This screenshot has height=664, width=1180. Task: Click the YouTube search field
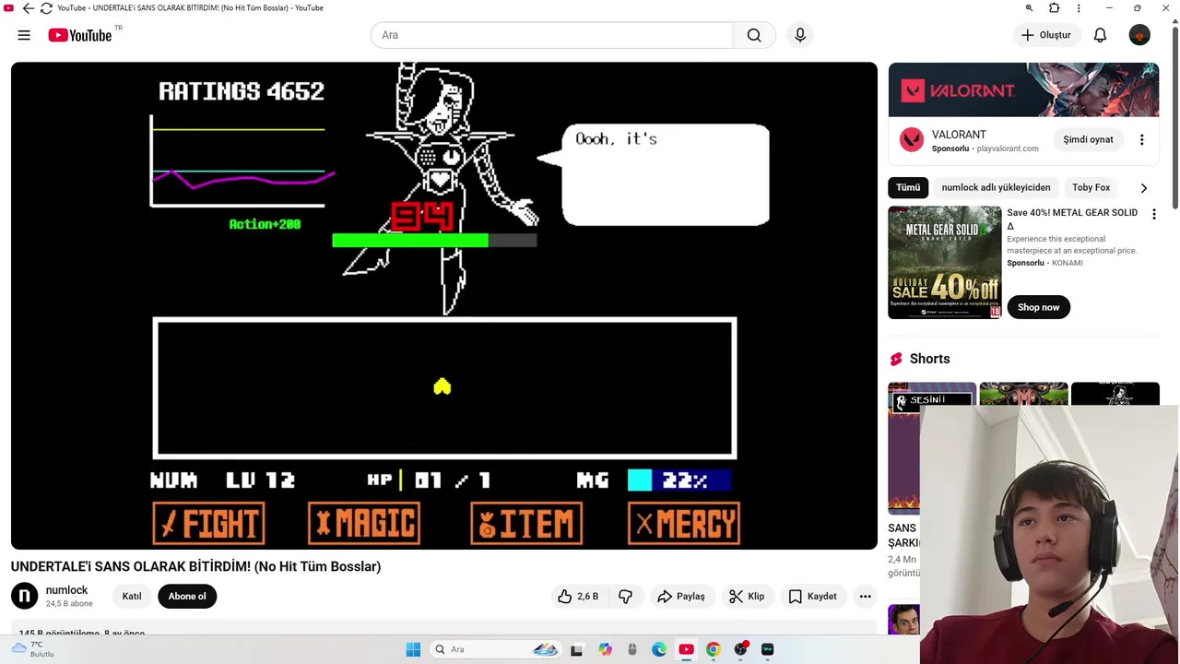(551, 35)
